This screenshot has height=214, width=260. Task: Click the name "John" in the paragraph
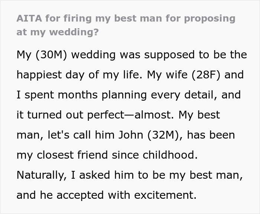point(129,134)
